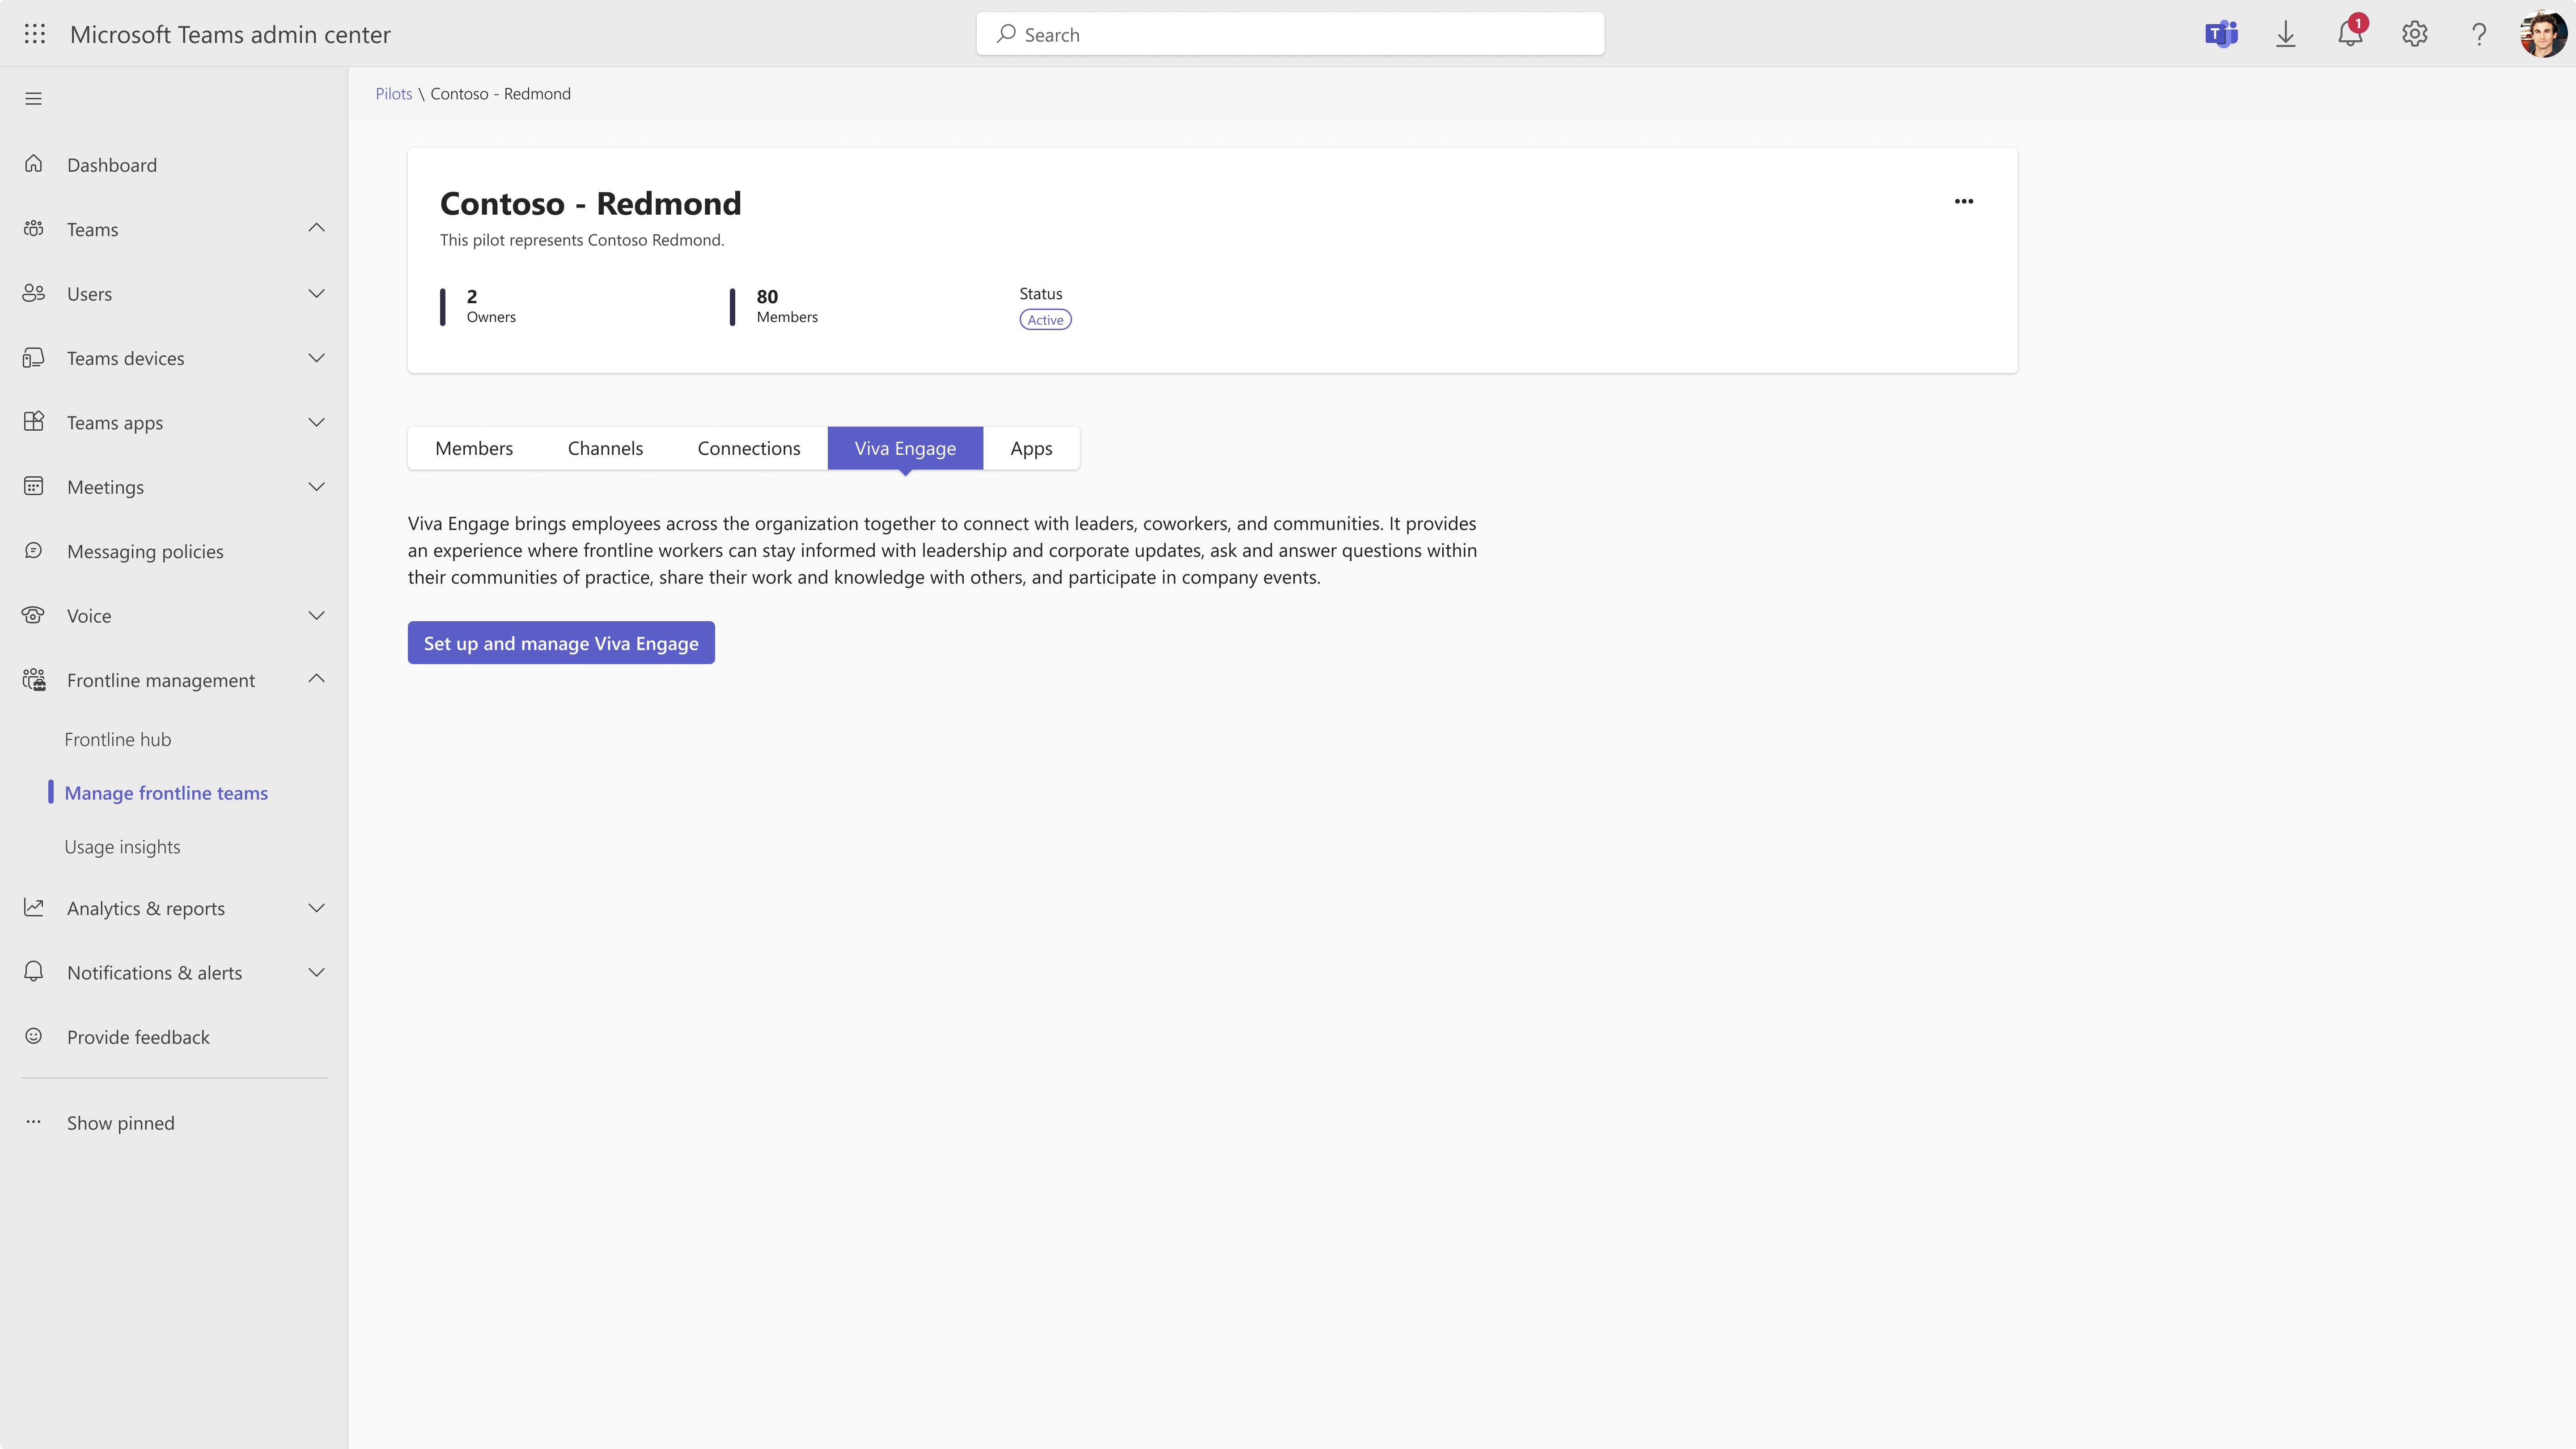
Task: Open the Messaging policies icon
Action: (33, 551)
